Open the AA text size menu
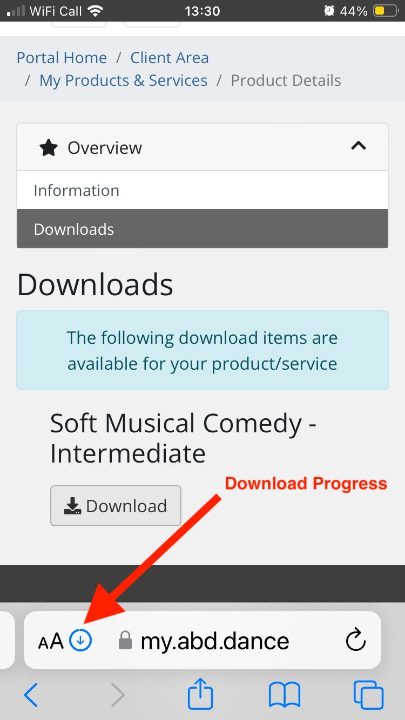The height and width of the screenshot is (720, 405). pyautogui.click(x=51, y=641)
